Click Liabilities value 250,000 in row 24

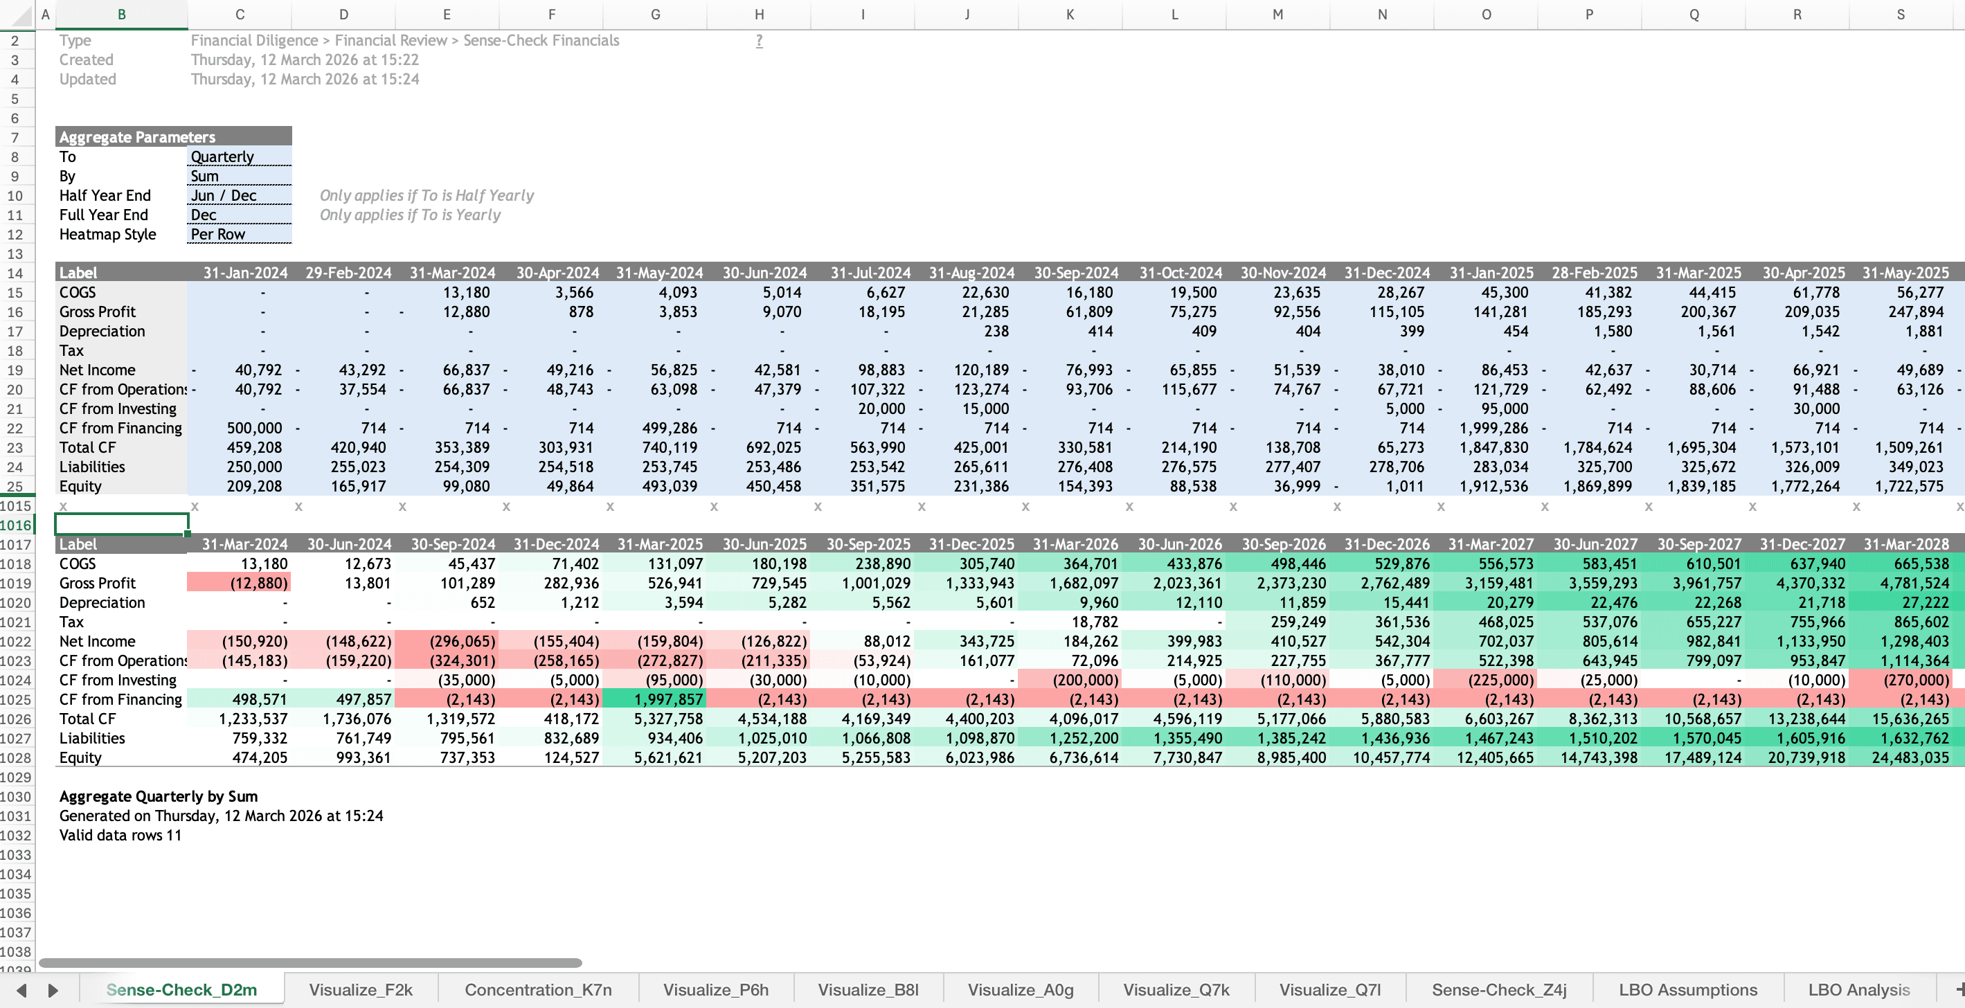240,467
